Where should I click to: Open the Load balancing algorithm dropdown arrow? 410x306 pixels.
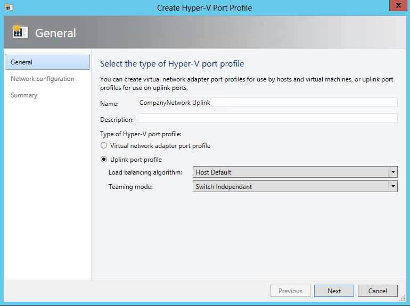393,172
